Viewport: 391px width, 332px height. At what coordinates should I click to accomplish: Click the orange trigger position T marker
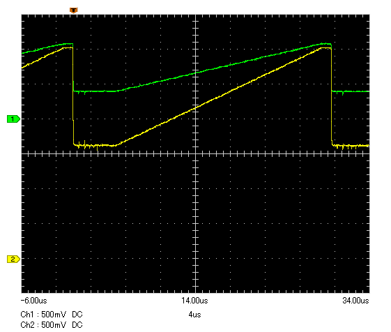(x=74, y=10)
